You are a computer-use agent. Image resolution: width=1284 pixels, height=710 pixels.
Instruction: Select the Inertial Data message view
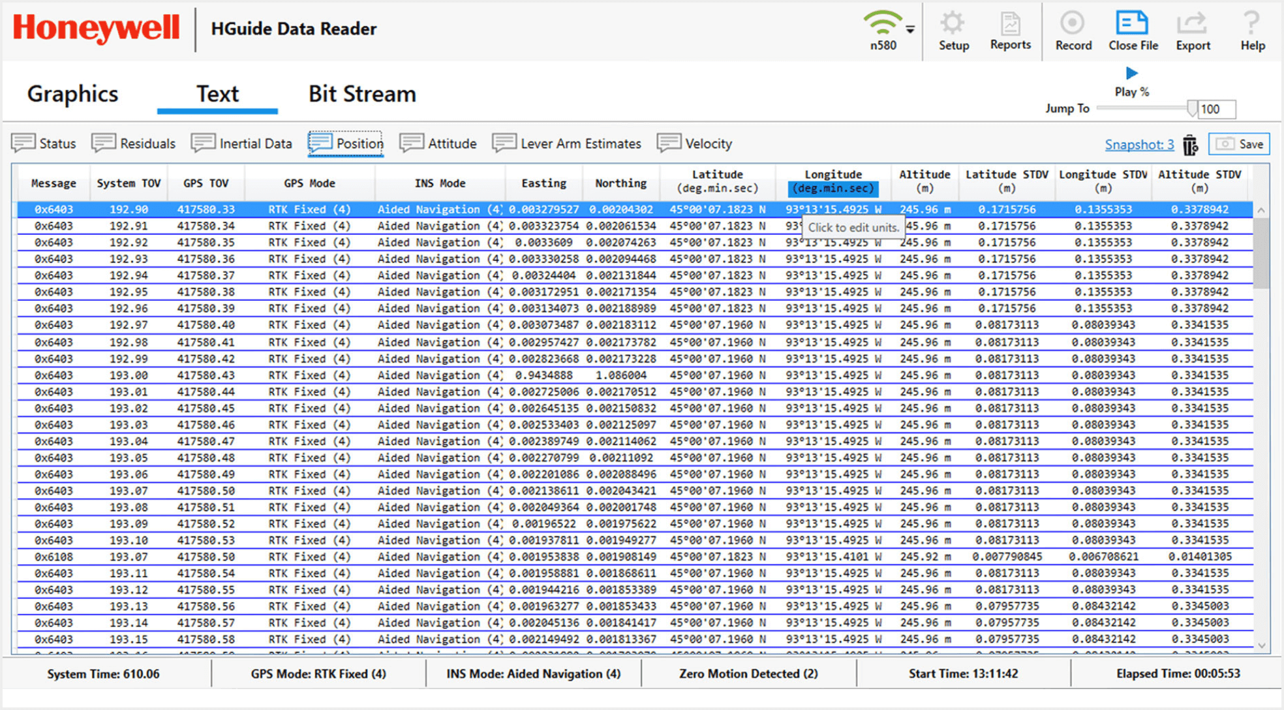click(x=241, y=144)
